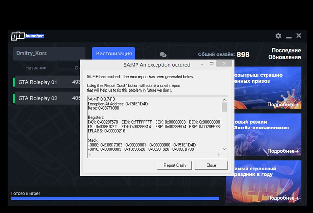Open the chat bubbles icon
Screen dimensions: 313x213
163,55
